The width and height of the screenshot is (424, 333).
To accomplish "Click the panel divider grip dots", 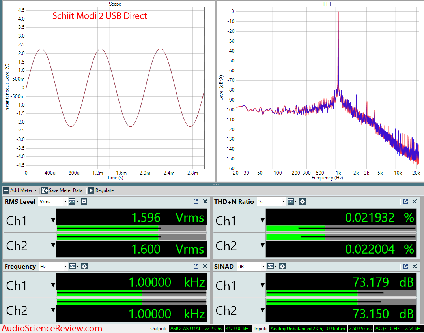I will click(x=216, y=184).
